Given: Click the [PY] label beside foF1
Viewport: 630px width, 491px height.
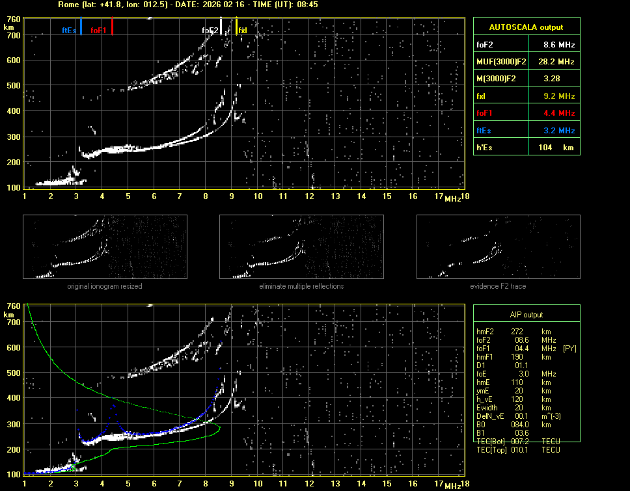Looking at the screenshot, I should [569, 349].
